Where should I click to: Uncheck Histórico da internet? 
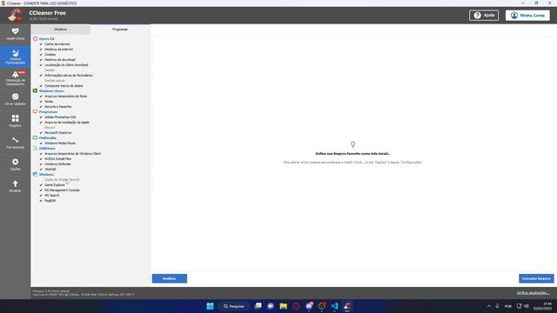coord(41,50)
